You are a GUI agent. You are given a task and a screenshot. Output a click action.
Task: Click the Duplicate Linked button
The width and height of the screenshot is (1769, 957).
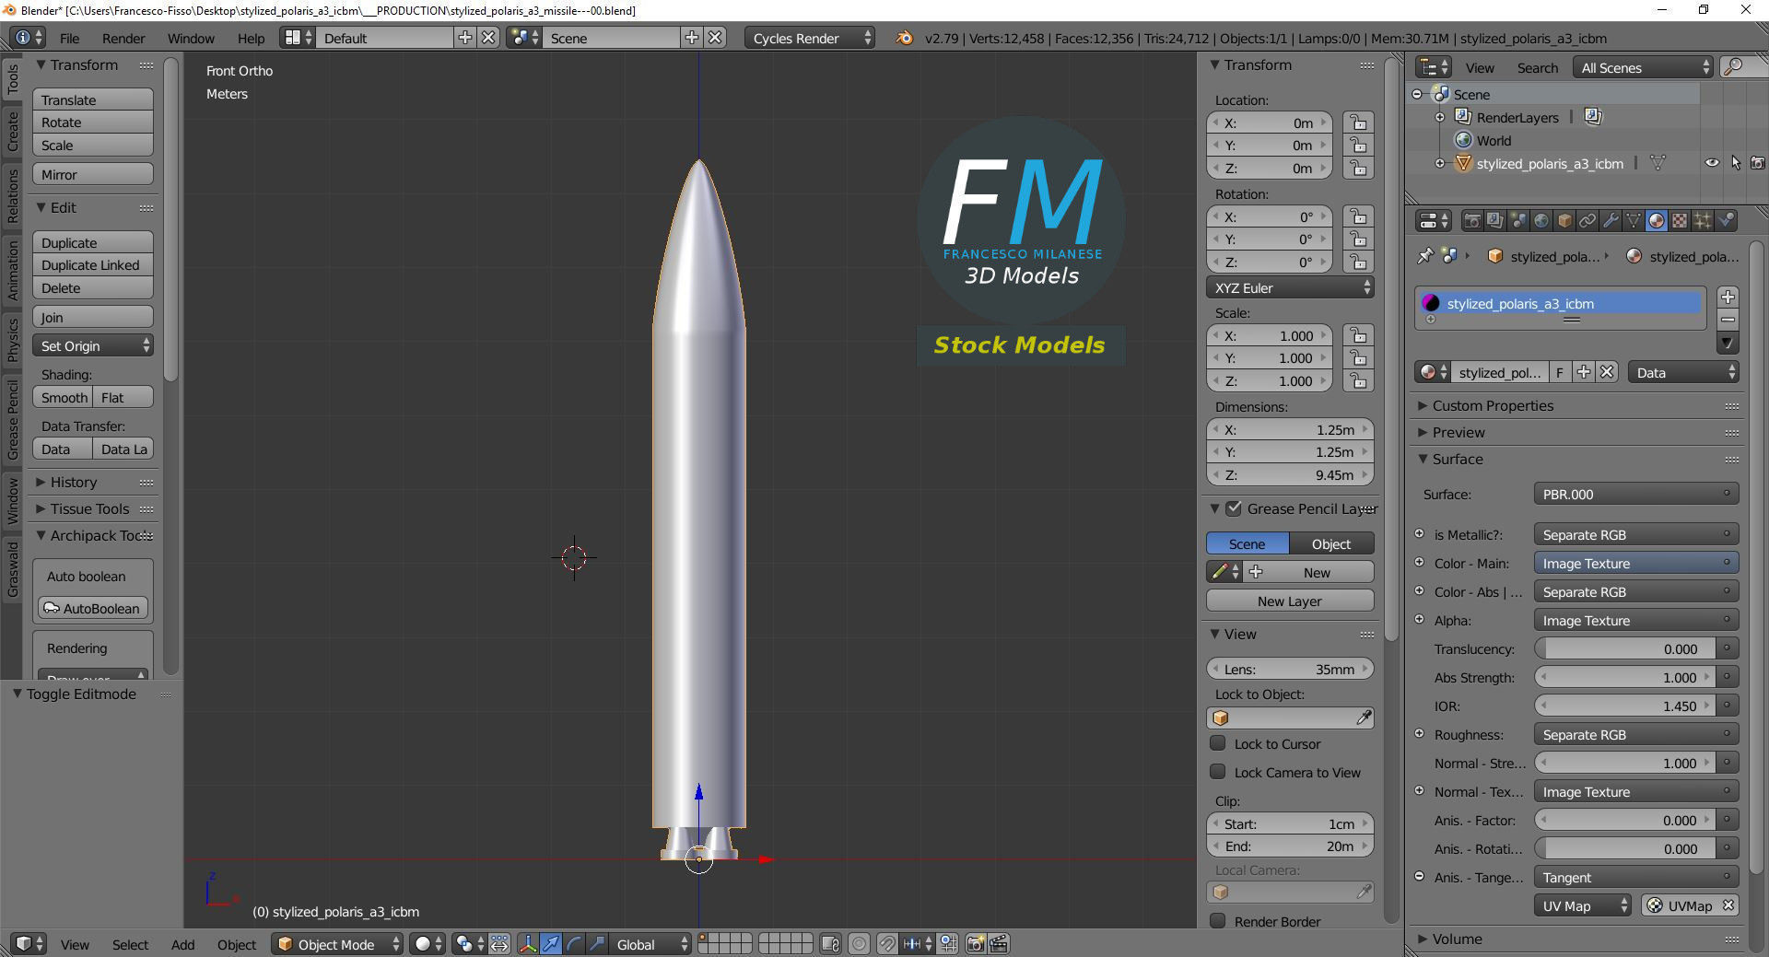coord(93,264)
